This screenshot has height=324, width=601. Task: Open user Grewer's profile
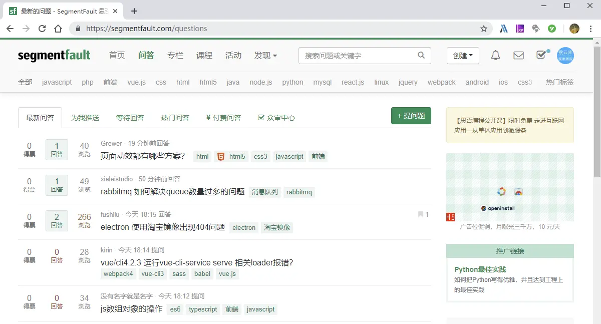tap(111, 144)
